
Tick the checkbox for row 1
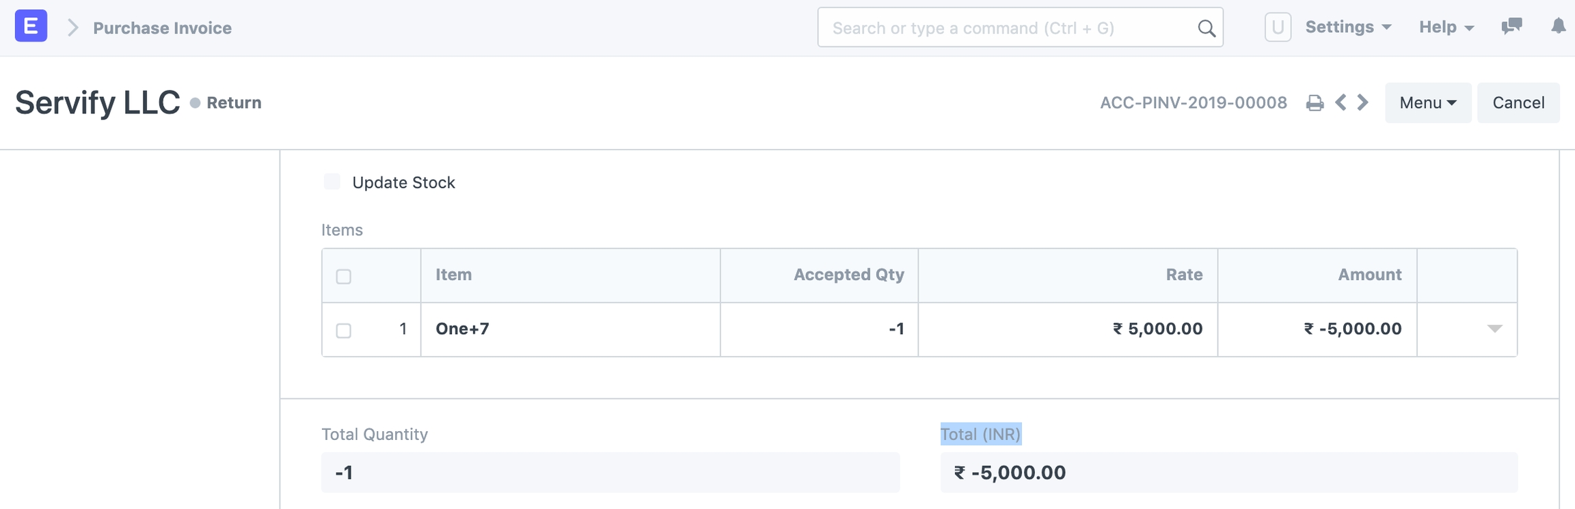[344, 330]
